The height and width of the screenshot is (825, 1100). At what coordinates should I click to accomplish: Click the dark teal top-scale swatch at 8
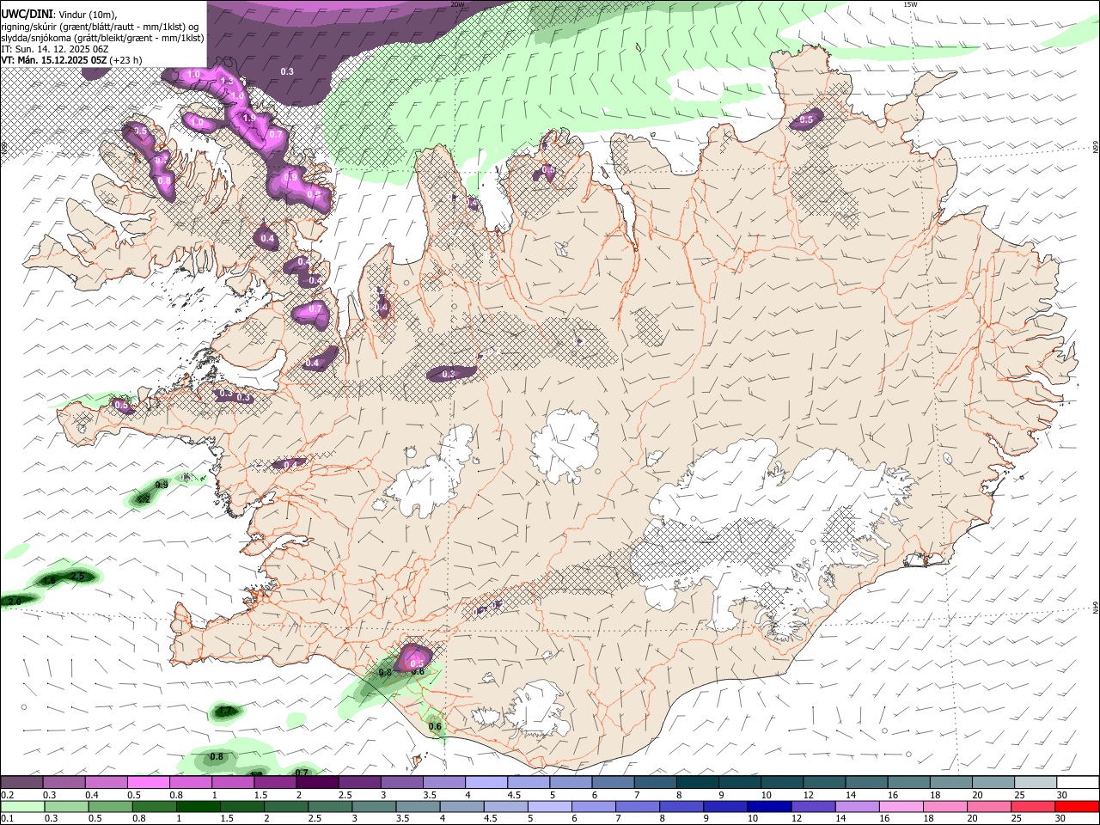(x=696, y=781)
